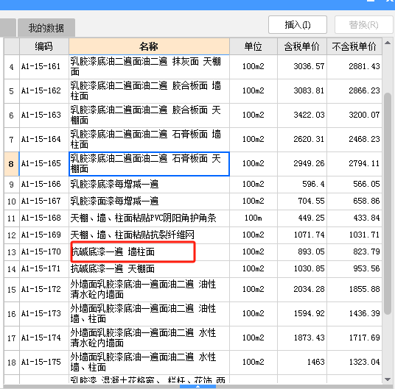Click the 单位 column header
The height and width of the screenshot is (389, 395).
pos(254,46)
